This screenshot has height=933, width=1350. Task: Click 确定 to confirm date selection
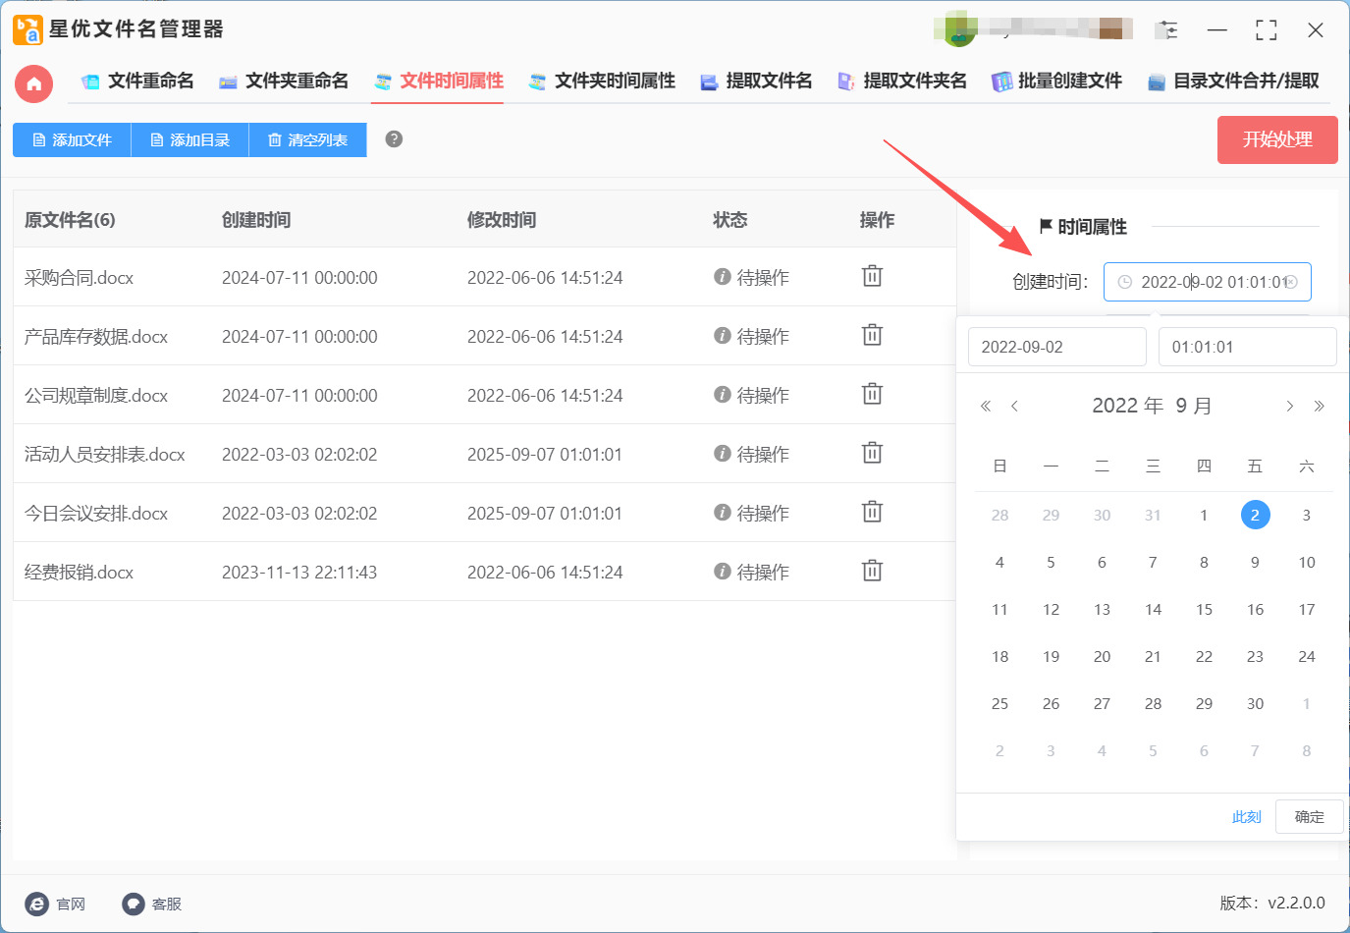(x=1309, y=817)
